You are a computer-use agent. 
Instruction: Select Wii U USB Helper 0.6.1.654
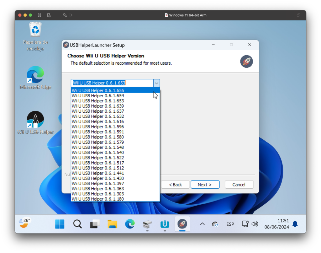pos(115,95)
